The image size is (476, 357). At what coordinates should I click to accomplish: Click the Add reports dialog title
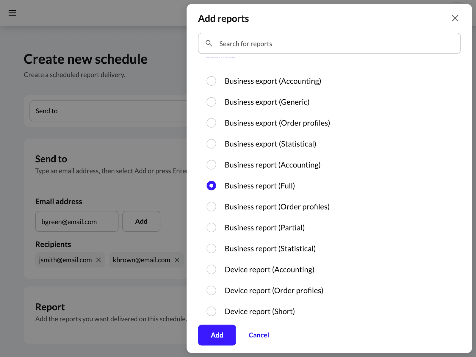click(x=223, y=18)
